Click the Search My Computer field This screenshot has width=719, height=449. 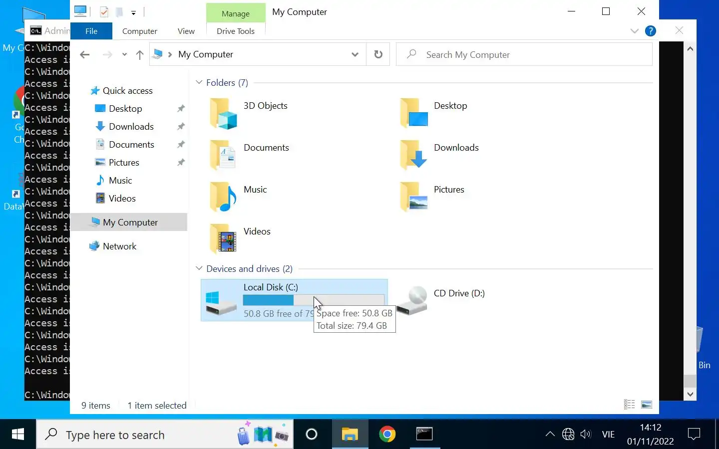point(524,54)
